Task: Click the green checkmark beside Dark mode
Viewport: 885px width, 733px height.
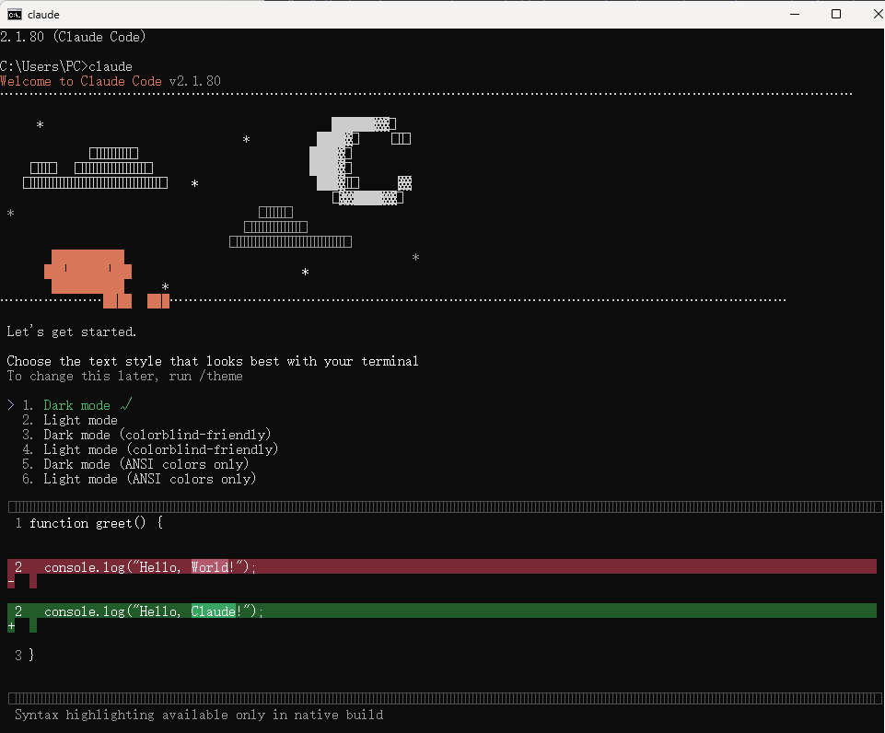Action: click(126, 404)
